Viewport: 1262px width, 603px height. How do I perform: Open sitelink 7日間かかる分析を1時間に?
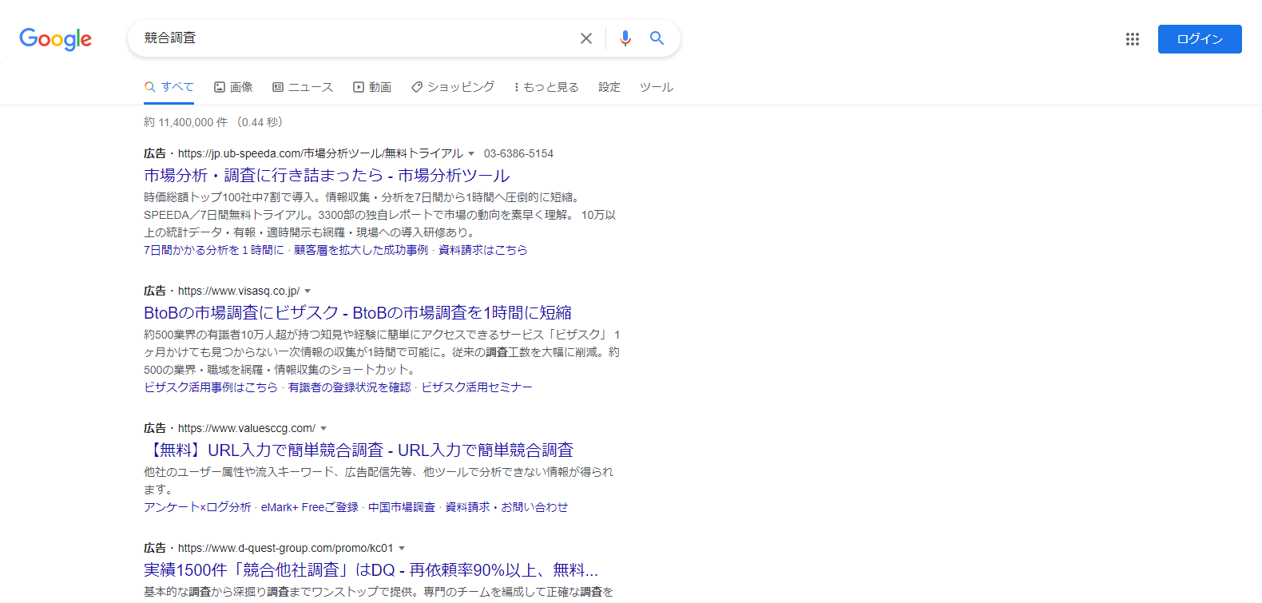click(214, 250)
